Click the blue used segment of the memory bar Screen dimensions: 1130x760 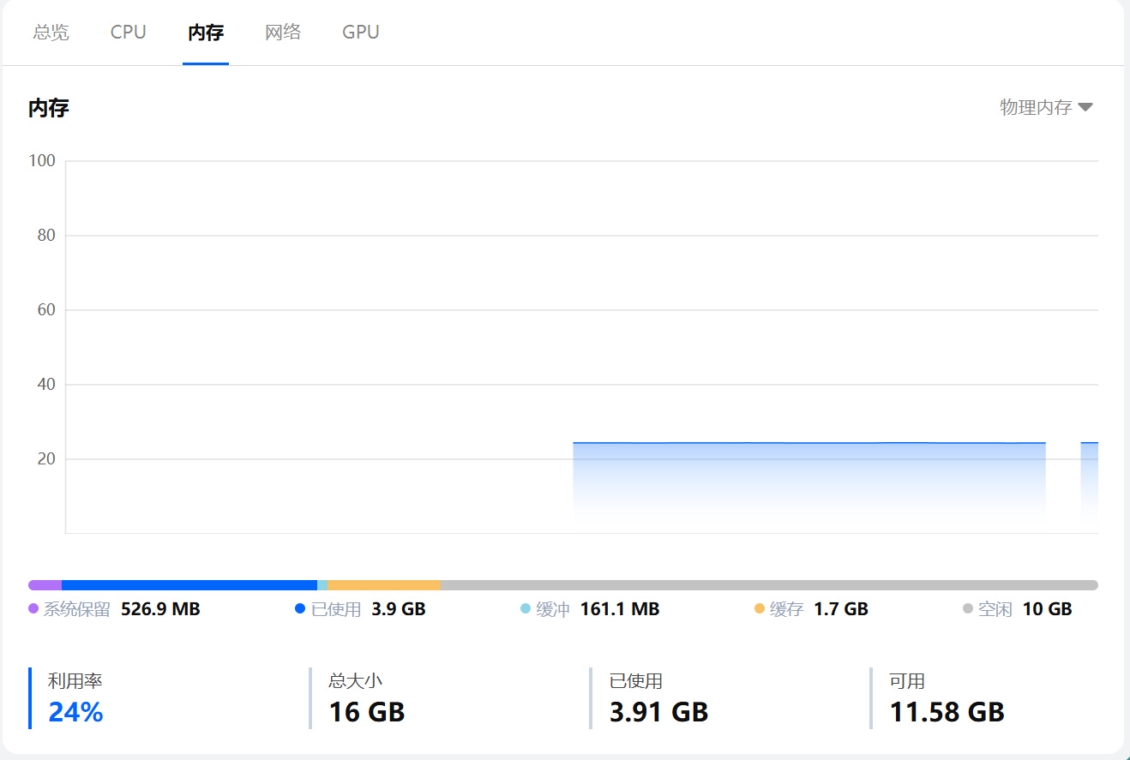coord(189,585)
